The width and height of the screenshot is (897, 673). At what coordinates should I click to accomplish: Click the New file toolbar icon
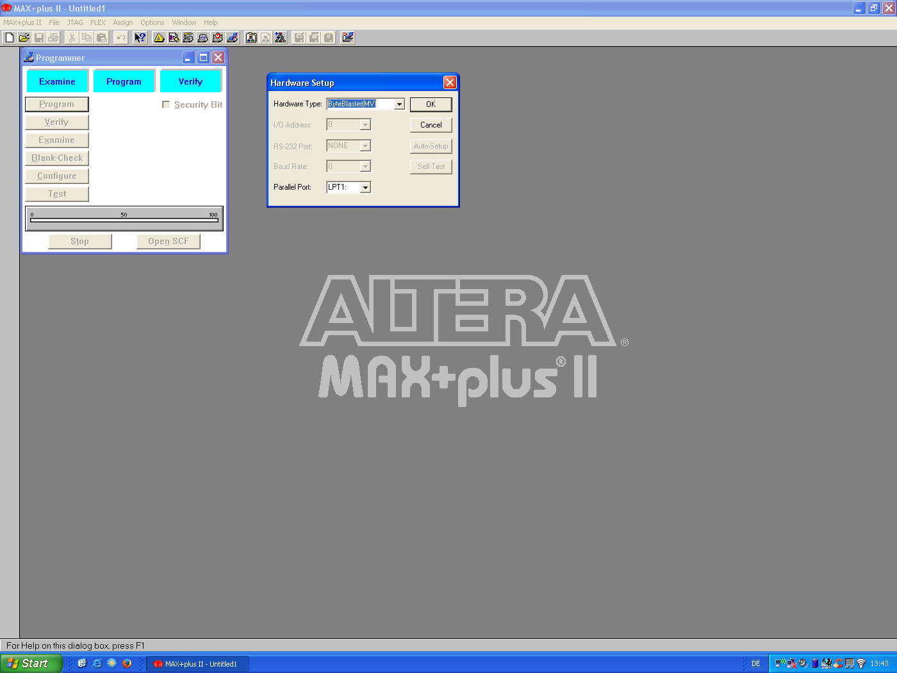[x=10, y=38]
